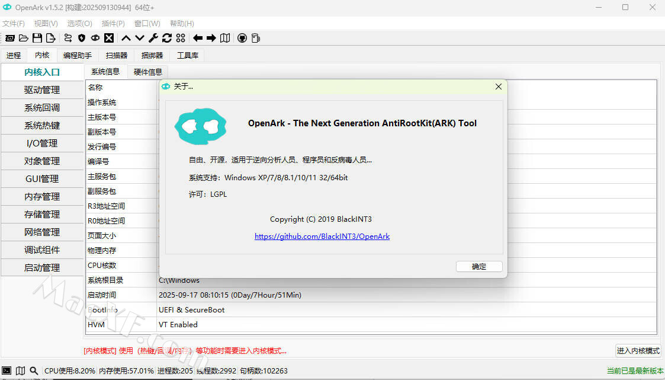Click the refresh arrows toolbar icon
This screenshot has height=380, width=665.
166,38
